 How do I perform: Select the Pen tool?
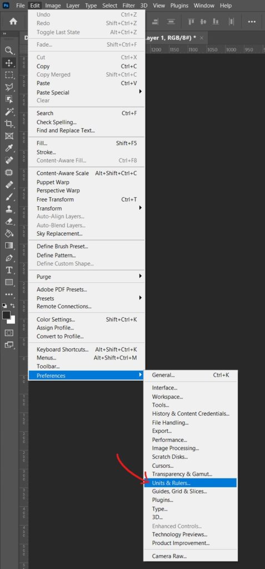click(9, 258)
